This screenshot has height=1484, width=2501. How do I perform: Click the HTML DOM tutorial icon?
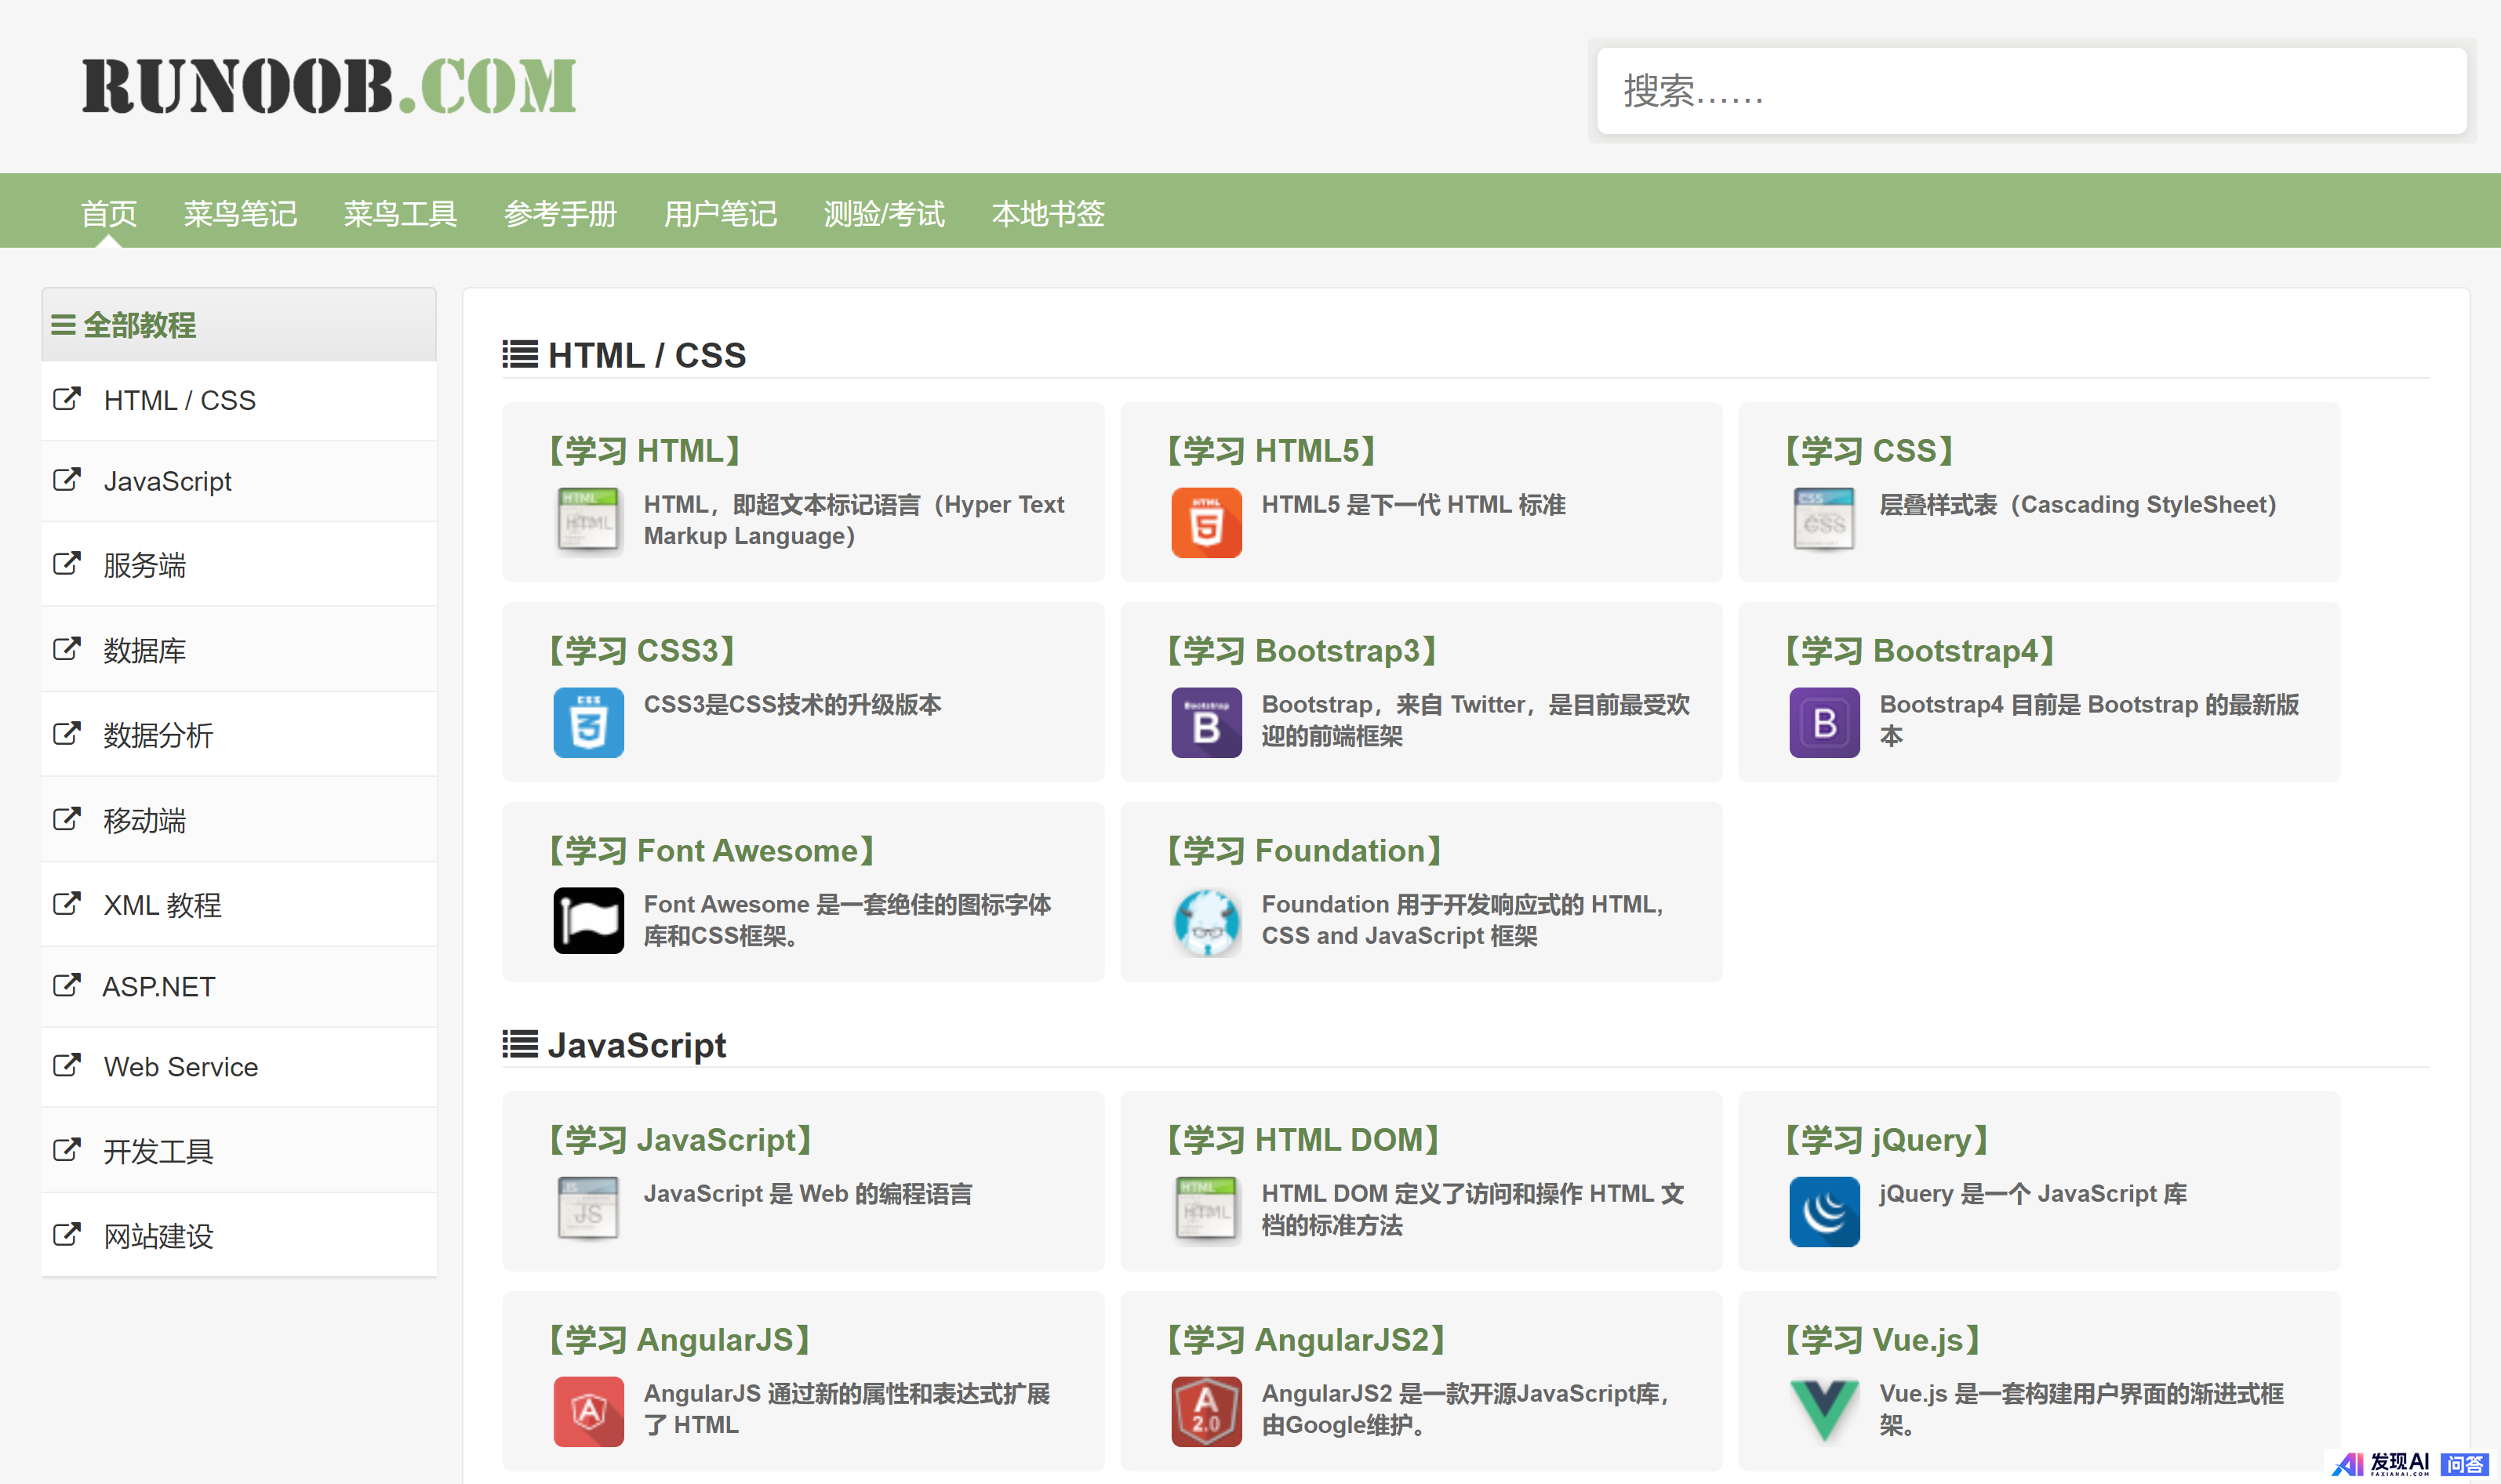click(x=1206, y=1211)
